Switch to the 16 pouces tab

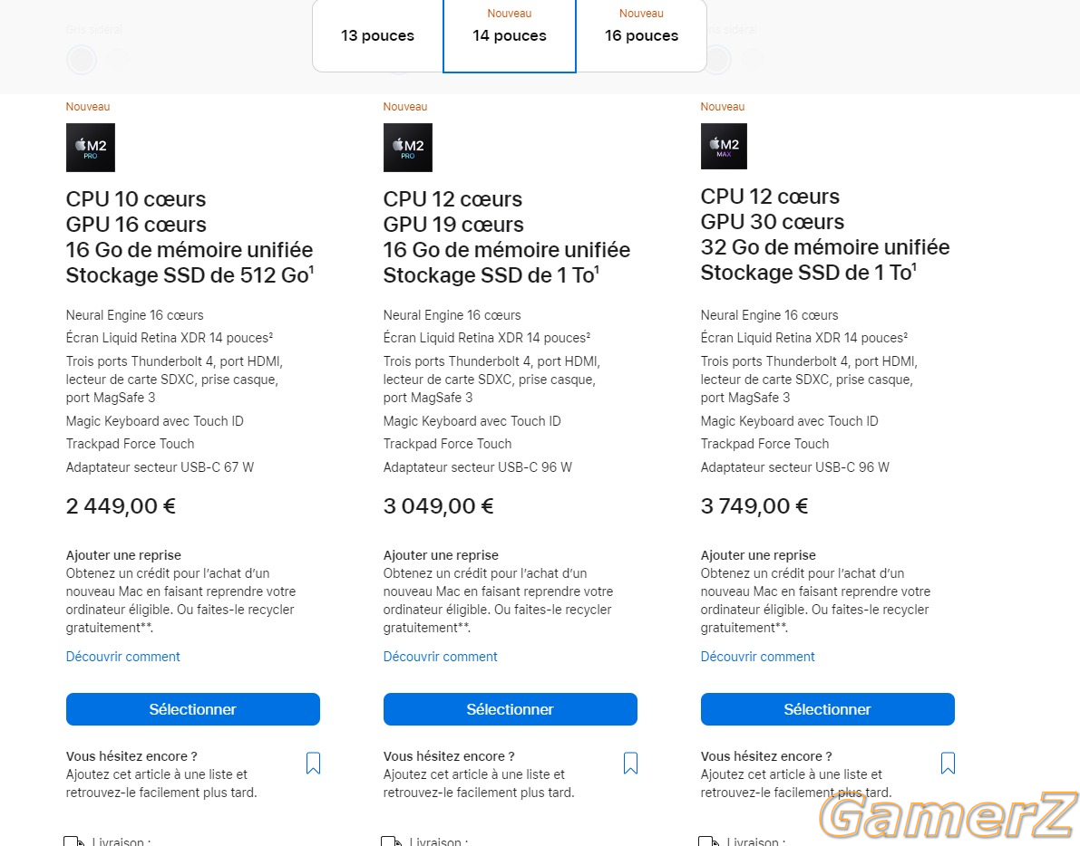(x=641, y=35)
